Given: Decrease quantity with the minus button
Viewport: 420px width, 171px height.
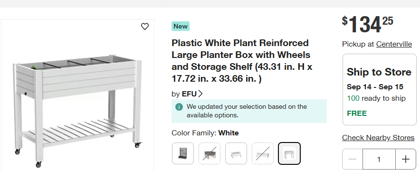Looking at the screenshot, I should (353, 159).
